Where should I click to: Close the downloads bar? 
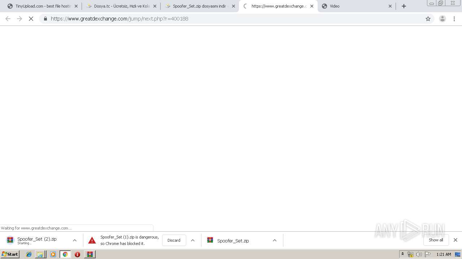coord(456,240)
